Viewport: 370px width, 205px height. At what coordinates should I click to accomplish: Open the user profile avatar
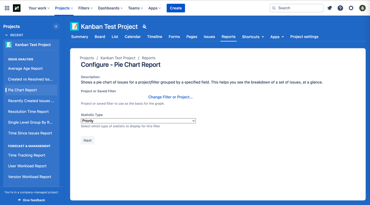click(362, 8)
